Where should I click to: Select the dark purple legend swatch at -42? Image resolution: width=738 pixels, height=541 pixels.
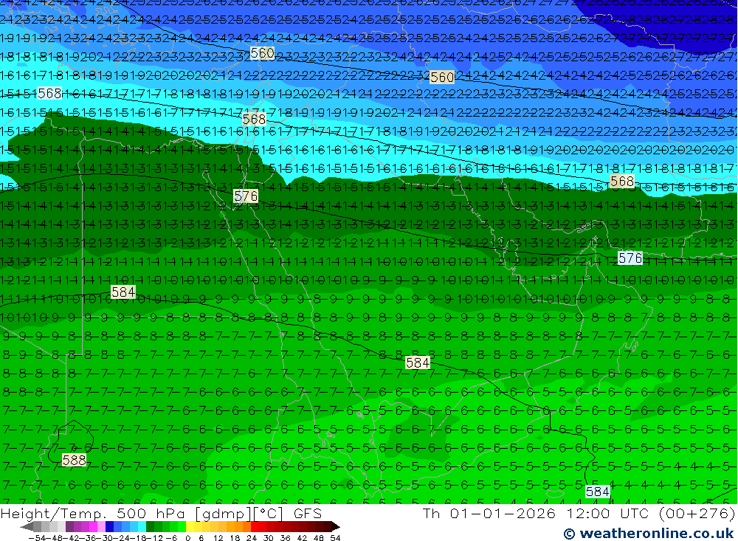coord(69,527)
